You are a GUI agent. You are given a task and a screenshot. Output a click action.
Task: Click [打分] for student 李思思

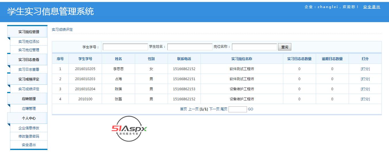(x=365, y=69)
